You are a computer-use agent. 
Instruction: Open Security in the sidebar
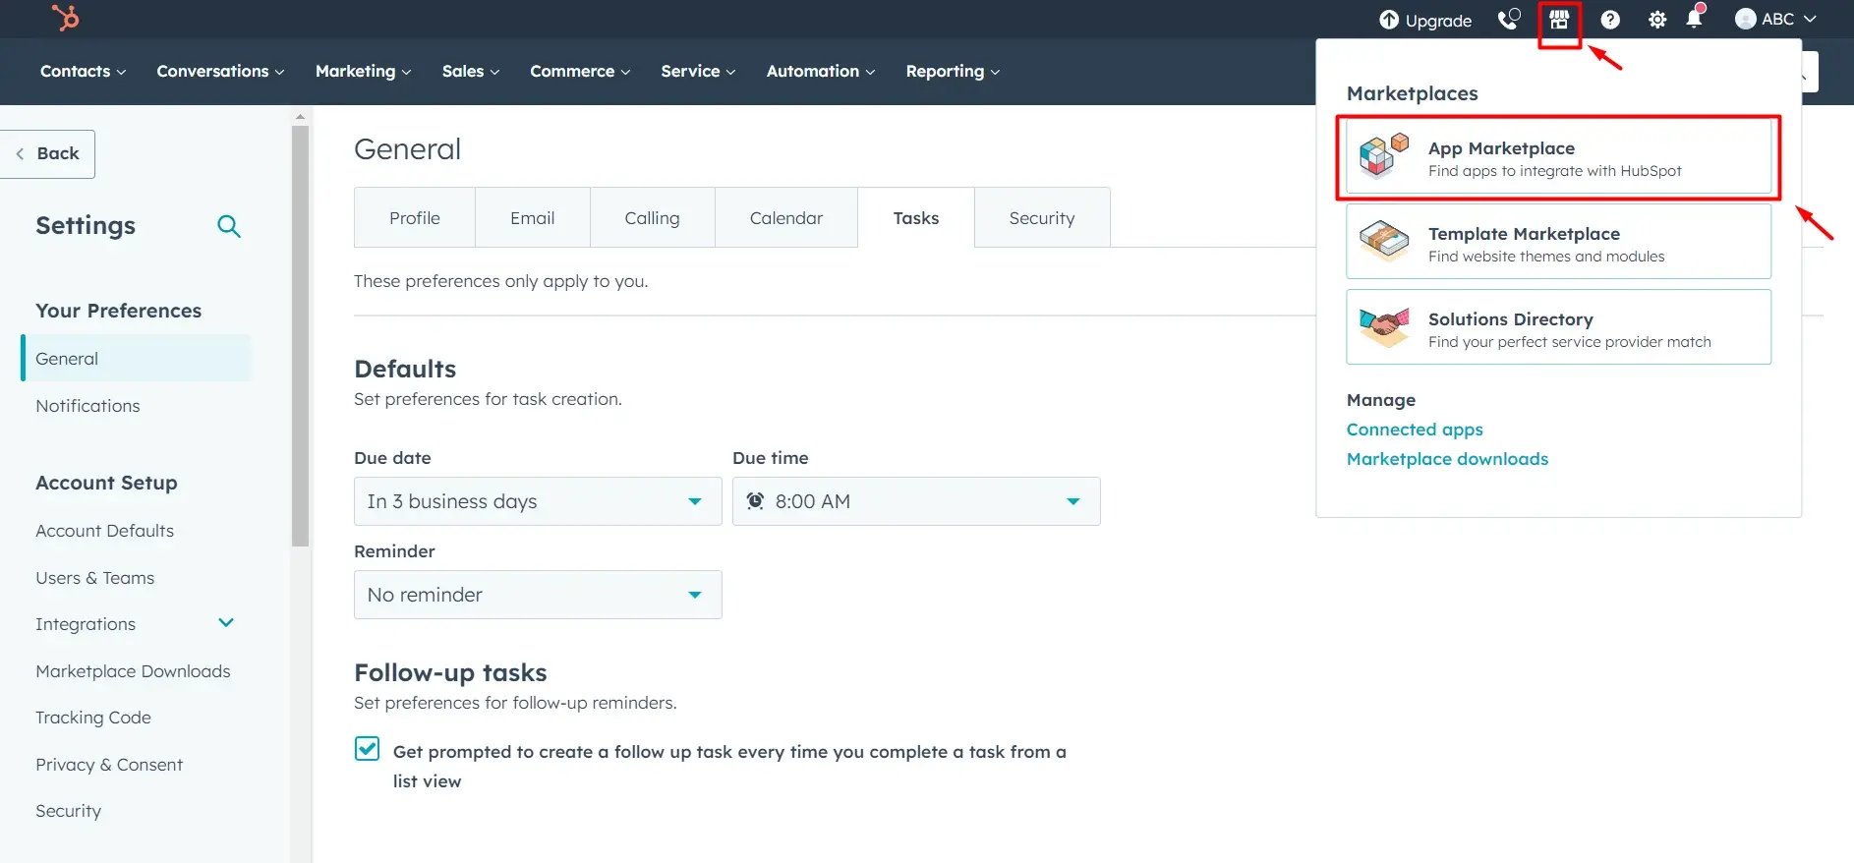(x=68, y=810)
